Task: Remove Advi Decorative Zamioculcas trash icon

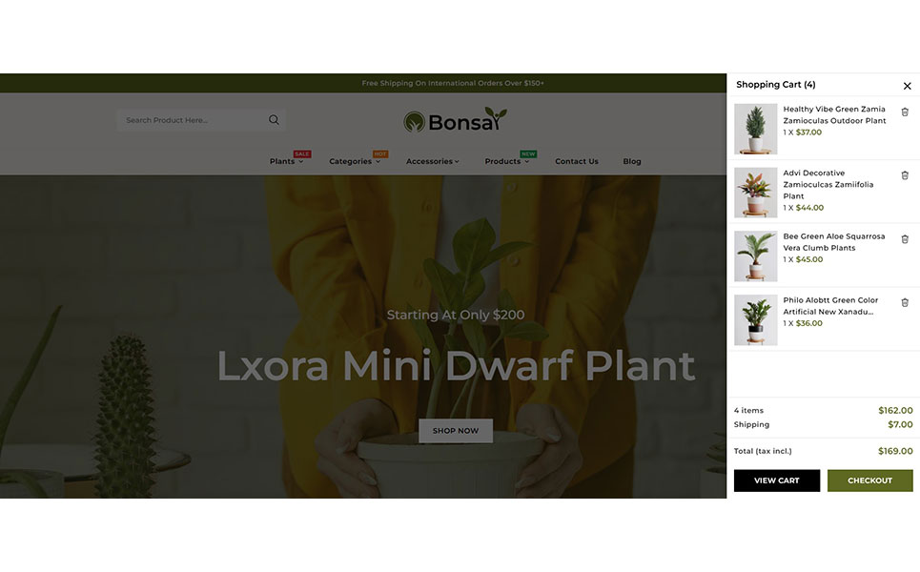Action: (905, 175)
